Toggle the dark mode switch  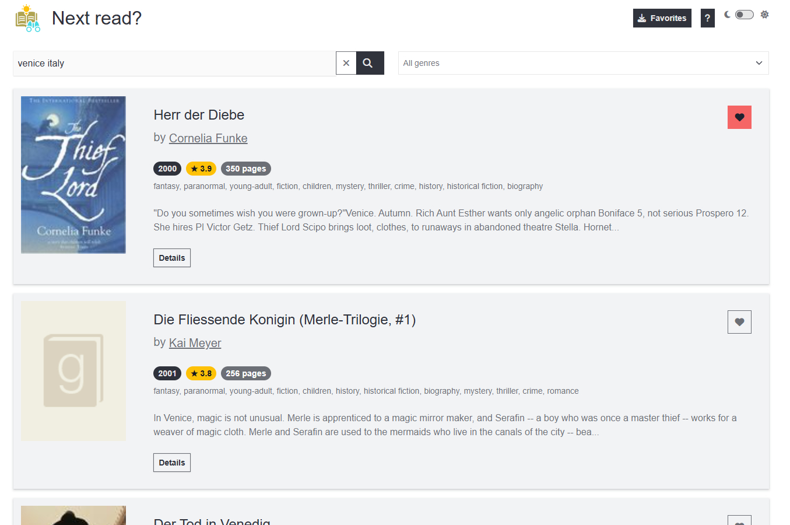744,15
